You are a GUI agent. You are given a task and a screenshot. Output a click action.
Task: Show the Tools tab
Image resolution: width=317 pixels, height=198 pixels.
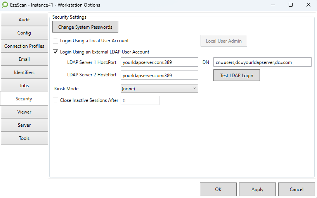click(24, 138)
